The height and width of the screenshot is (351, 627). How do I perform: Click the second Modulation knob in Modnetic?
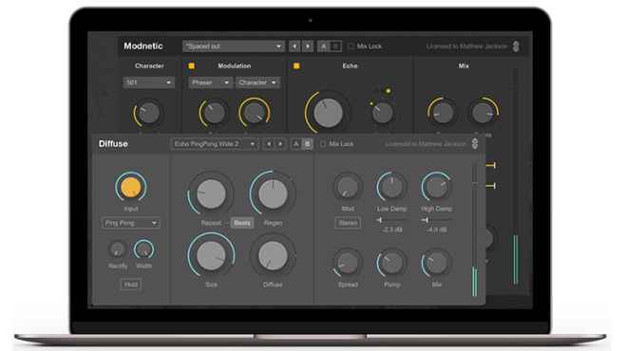point(255,113)
